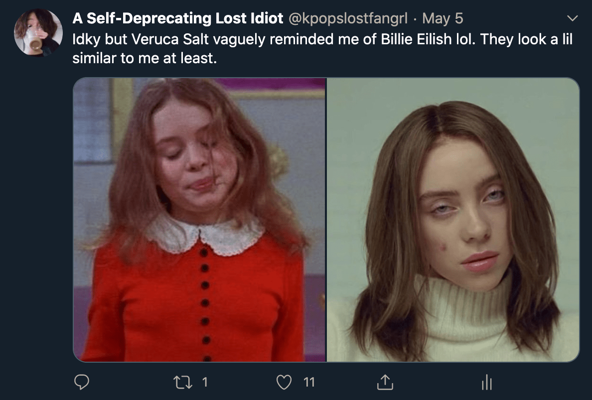The image size is (592, 400).
Task: Open the right photo with white turtleneck
Action: (452, 219)
